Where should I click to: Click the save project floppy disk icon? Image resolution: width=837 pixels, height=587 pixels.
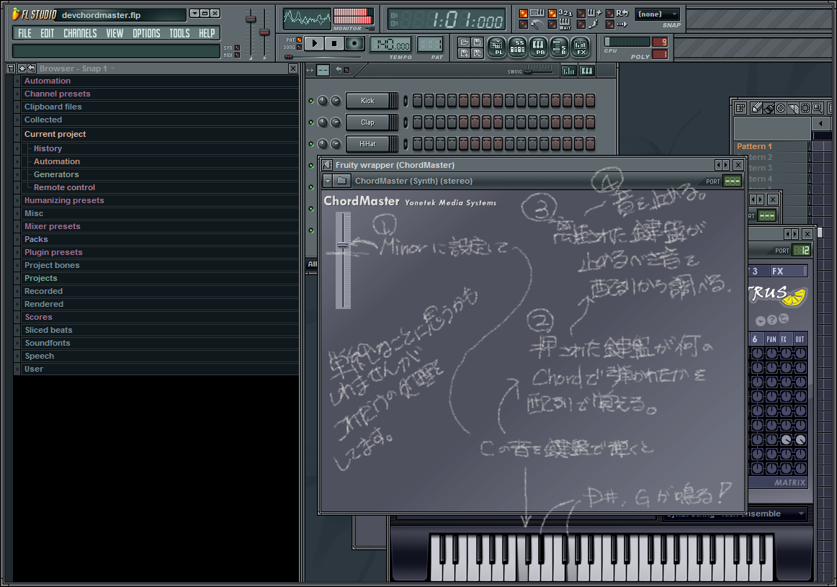pyautogui.click(x=477, y=42)
